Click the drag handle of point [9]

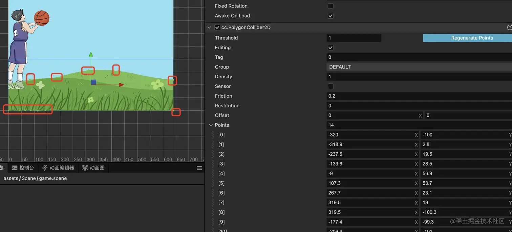pos(213,222)
